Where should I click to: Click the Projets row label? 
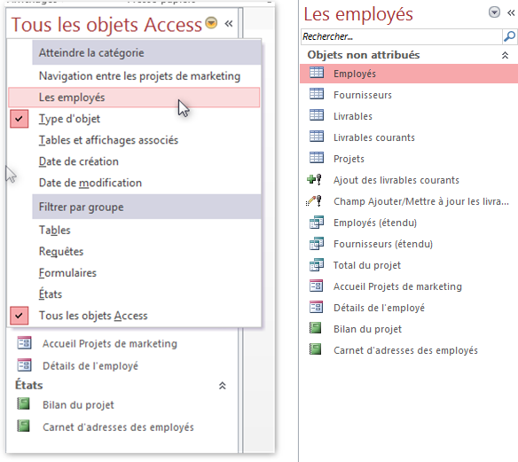[349, 159]
